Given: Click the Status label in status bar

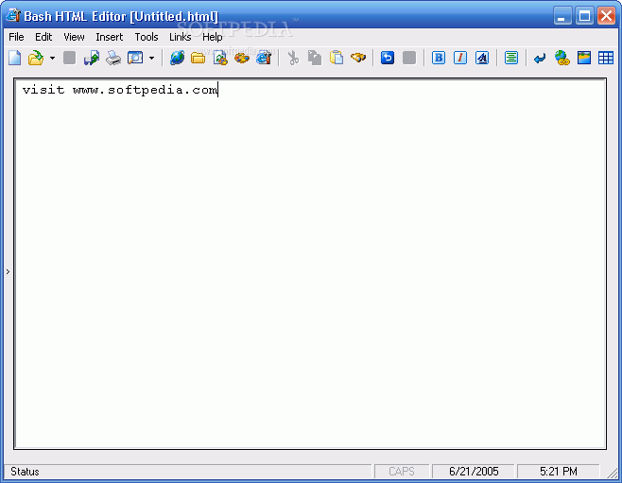Looking at the screenshot, I should point(25,472).
